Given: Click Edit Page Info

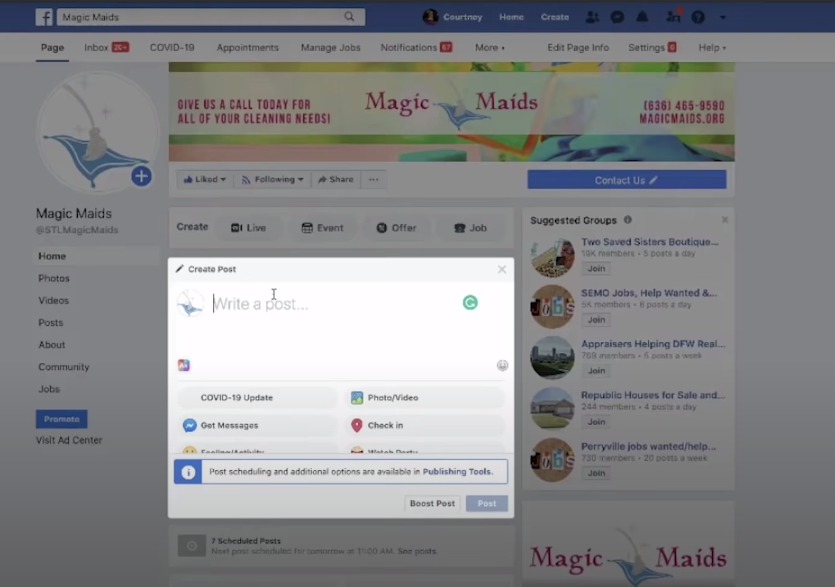Looking at the screenshot, I should [578, 47].
